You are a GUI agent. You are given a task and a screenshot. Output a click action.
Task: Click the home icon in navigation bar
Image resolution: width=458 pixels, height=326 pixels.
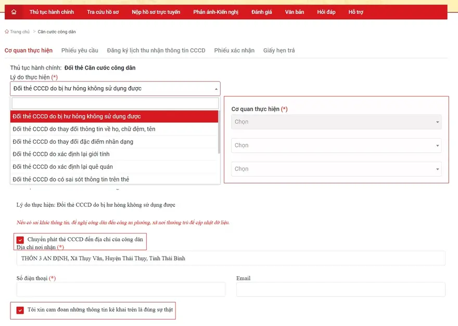(14, 12)
